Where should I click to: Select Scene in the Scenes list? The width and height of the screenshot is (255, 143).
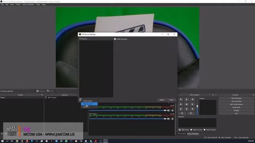pos(22,98)
